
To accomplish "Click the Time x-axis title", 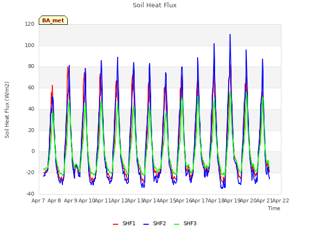I will point(274,208).
